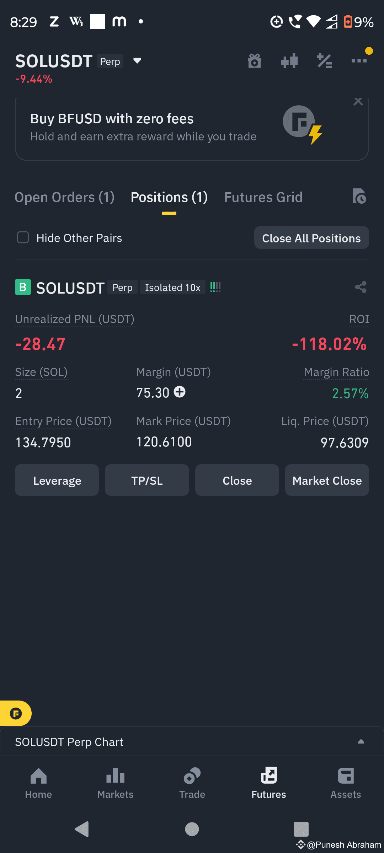Open the order history clock icon
Screen dimensions: 384x853
359,196
